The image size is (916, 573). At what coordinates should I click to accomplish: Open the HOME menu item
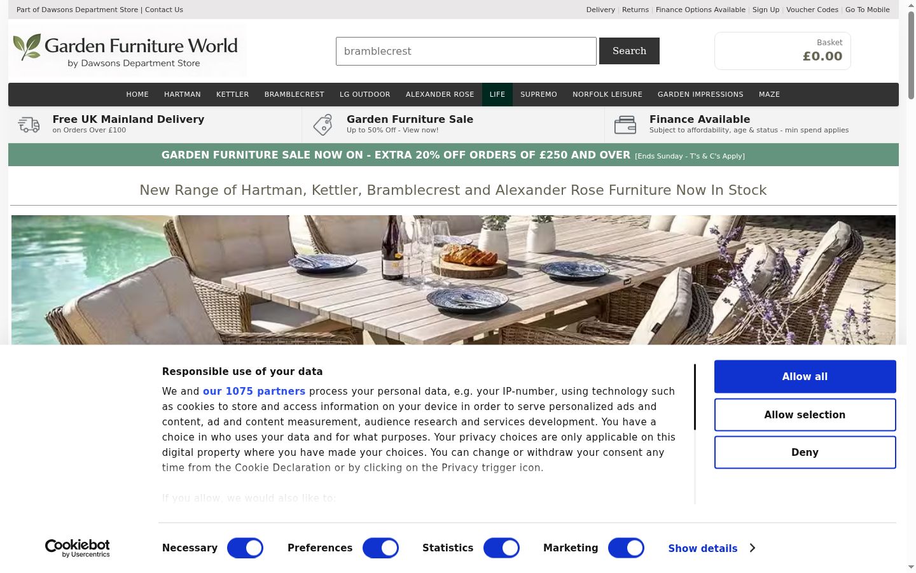point(137,94)
